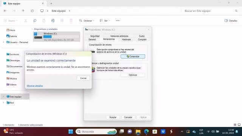Click the Comprobar button
Screen dimensions: 242x136
coord(133,56)
